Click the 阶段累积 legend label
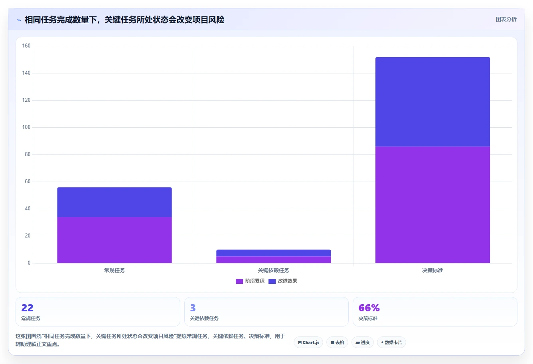Image resolution: width=533 pixels, height=364 pixels. click(255, 281)
